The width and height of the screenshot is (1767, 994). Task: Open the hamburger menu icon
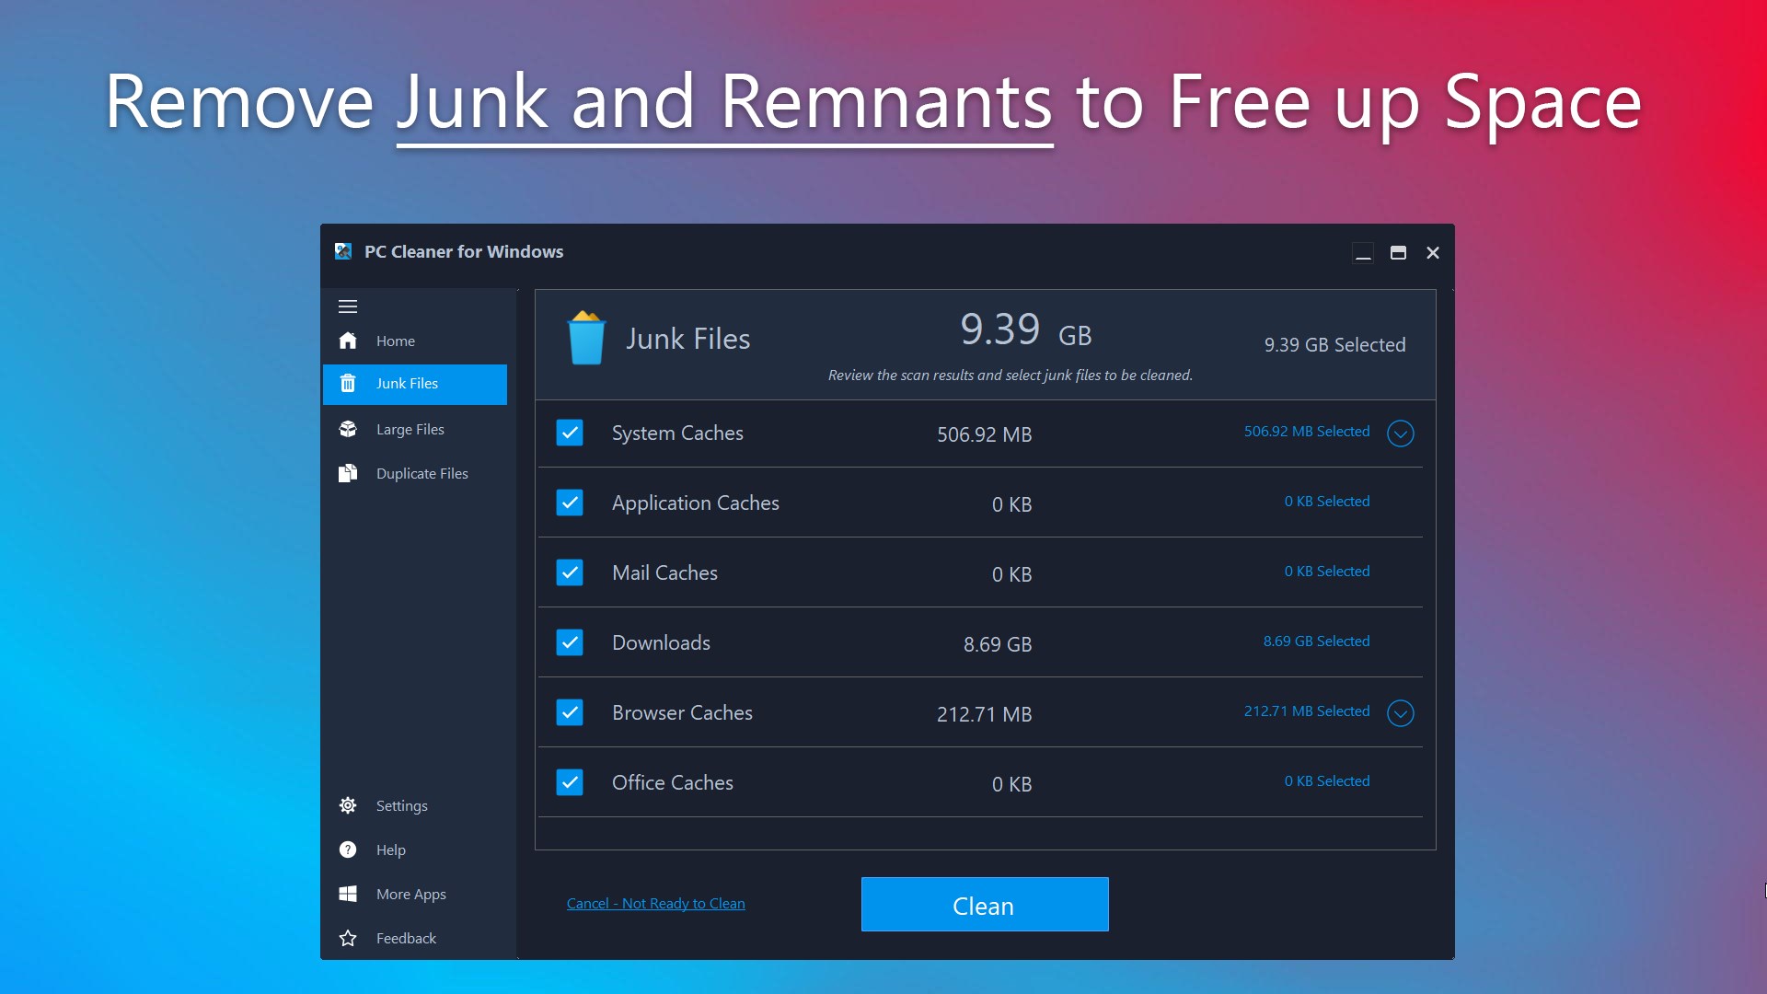[x=348, y=306]
